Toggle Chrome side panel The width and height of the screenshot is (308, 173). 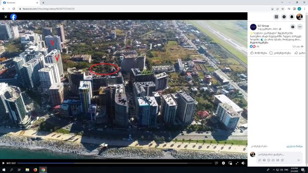pyautogui.click(x=294, y=9)
